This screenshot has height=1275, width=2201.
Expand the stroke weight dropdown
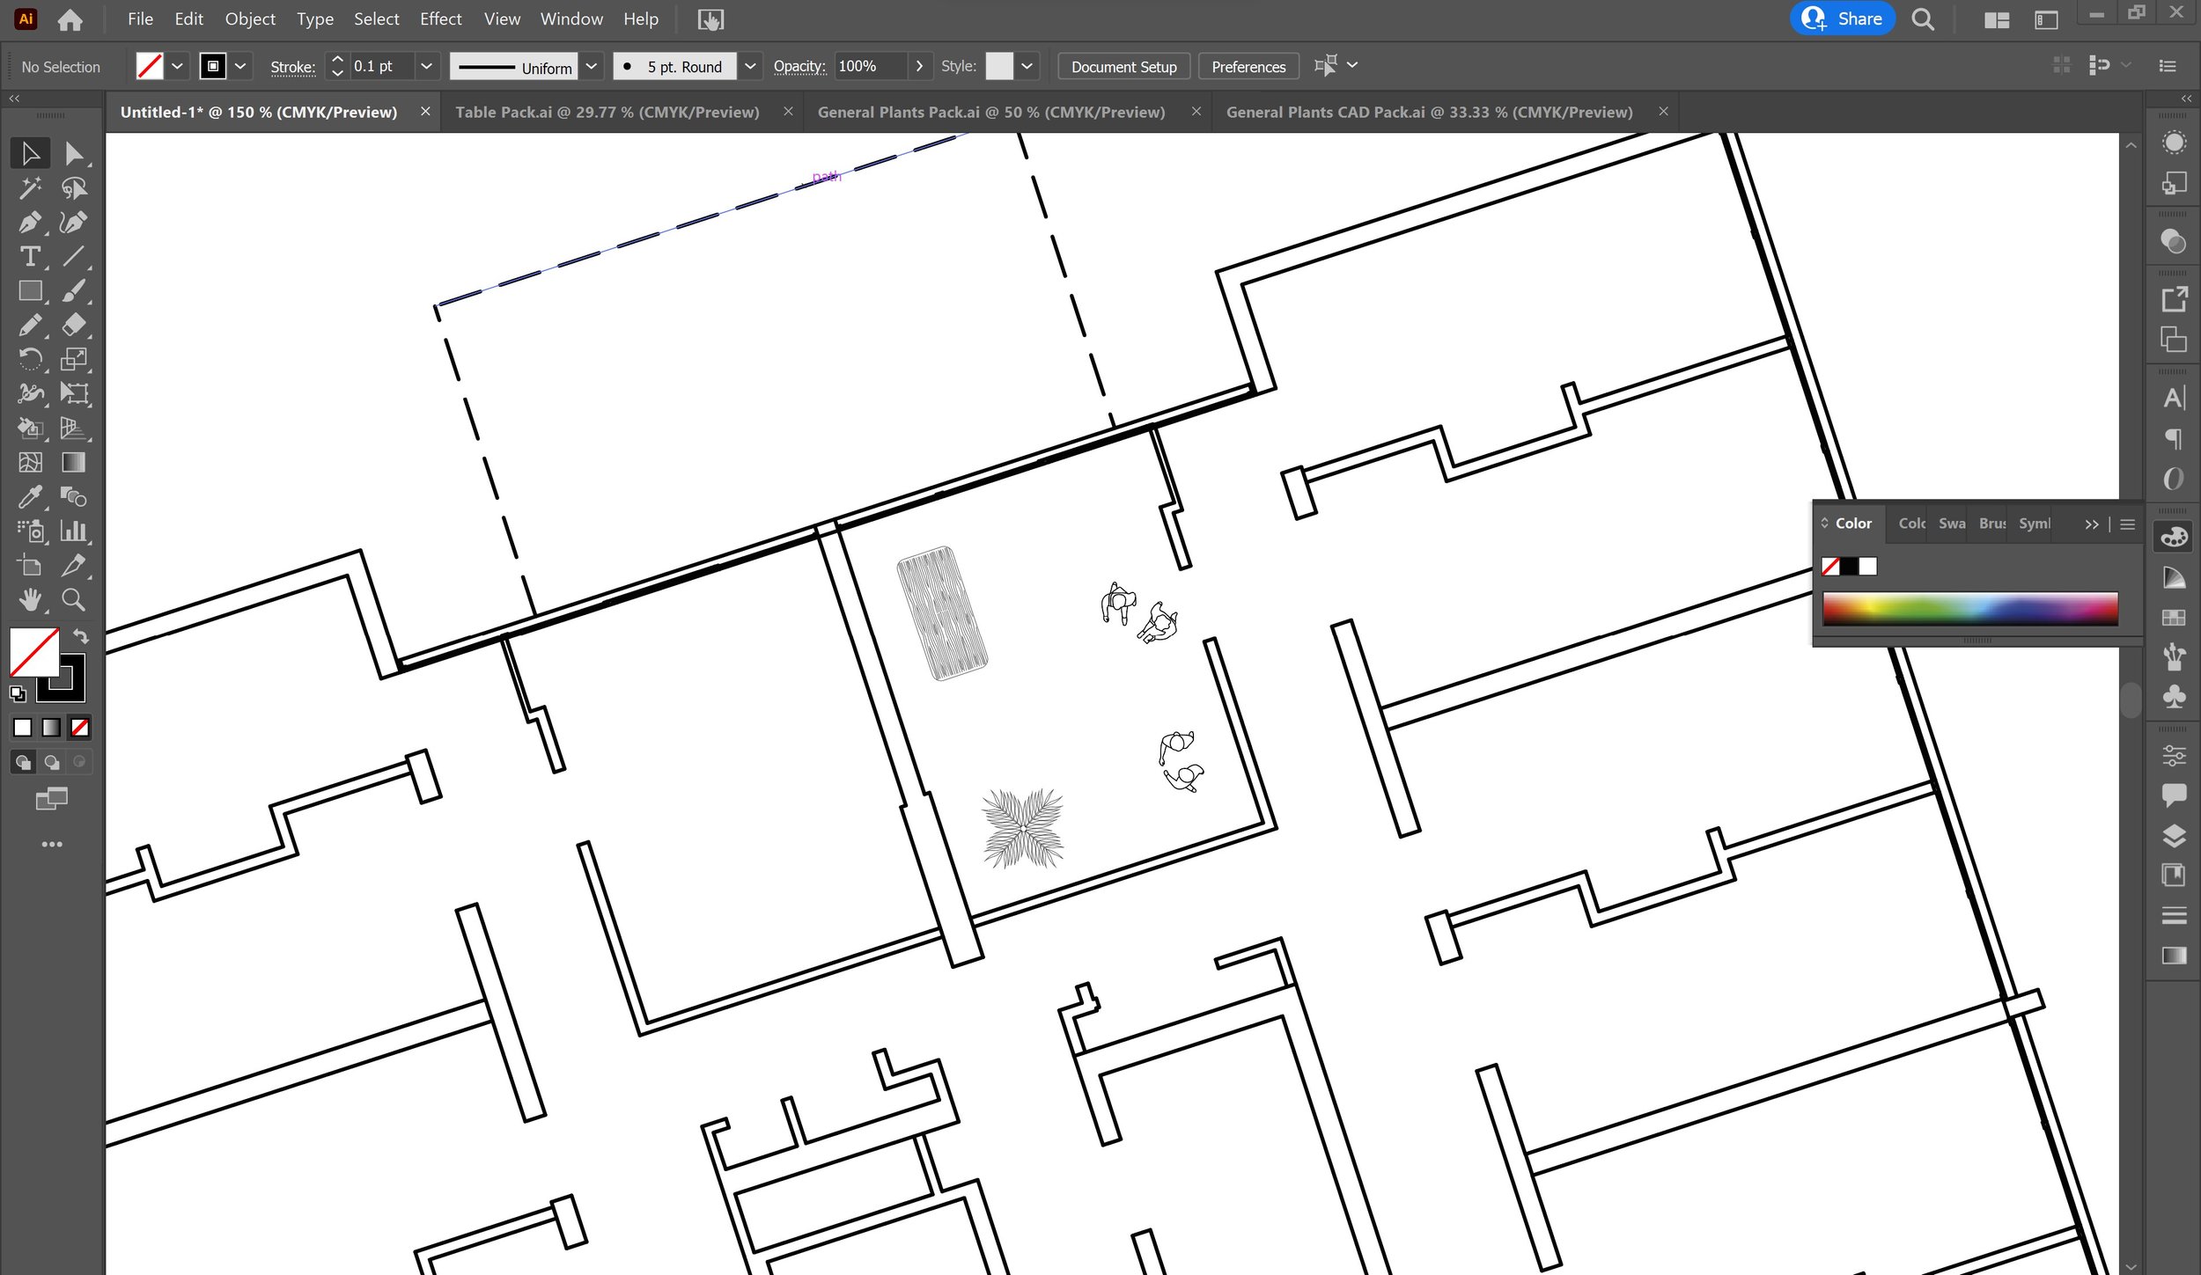(x=426, y=66)
